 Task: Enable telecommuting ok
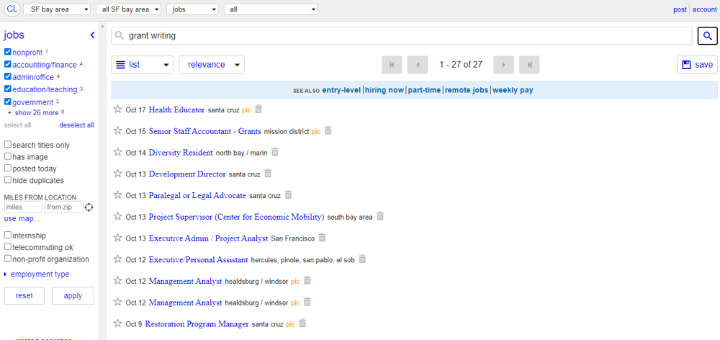(x=7, y=247)
